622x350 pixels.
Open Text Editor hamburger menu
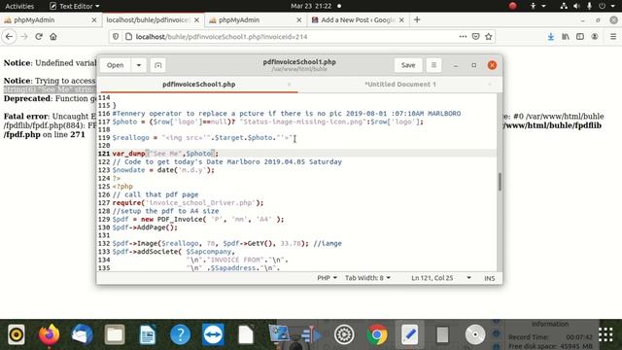pos(433,65)
